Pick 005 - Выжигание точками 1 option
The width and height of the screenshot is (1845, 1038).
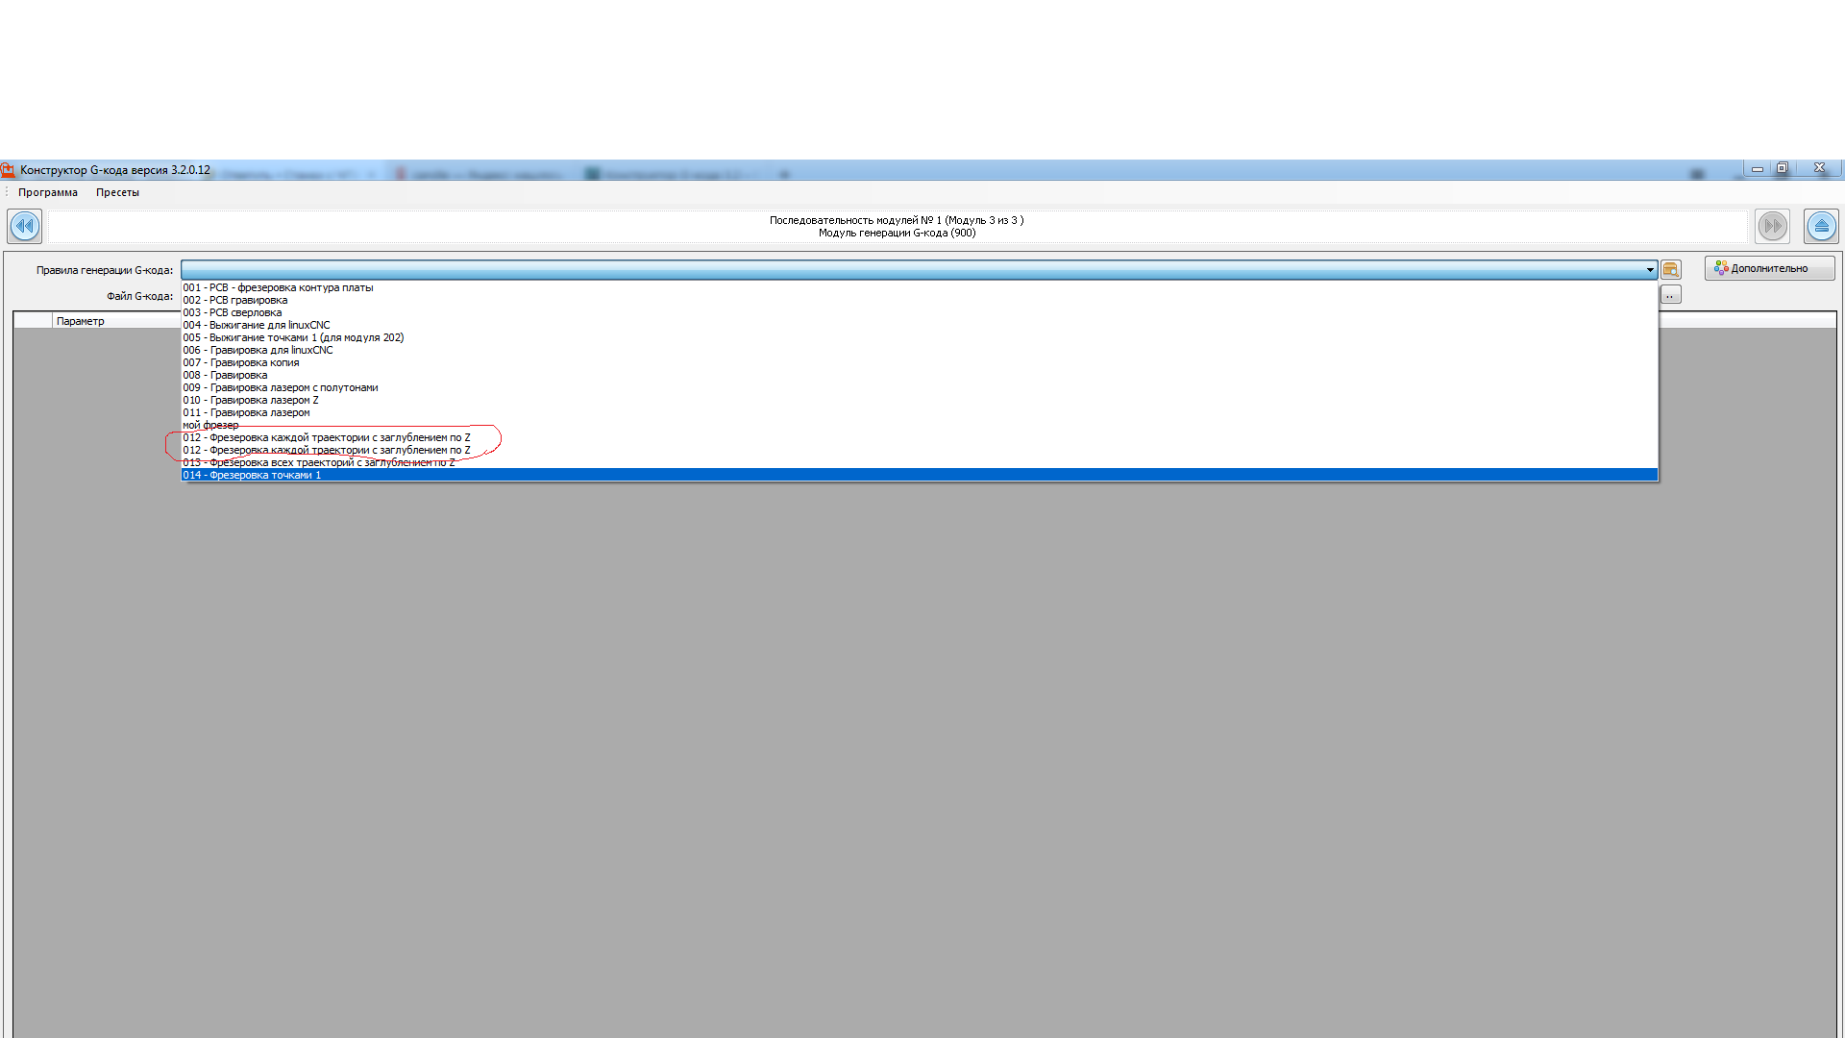point(293,337)
